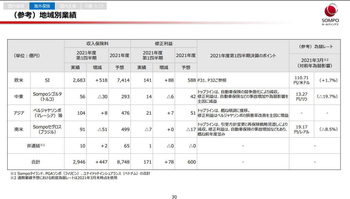Click the （参考）為替レート header
The image size is (350, 199).
coord(315,47)
